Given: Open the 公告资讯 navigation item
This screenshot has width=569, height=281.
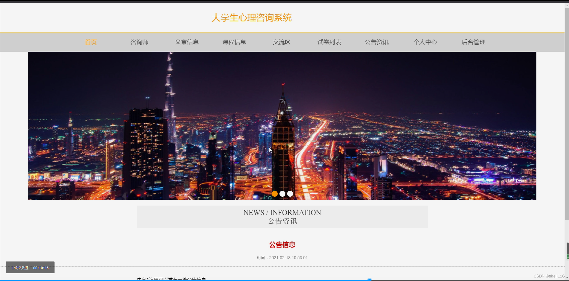Looking at the screenshot, I should point(377,42).
